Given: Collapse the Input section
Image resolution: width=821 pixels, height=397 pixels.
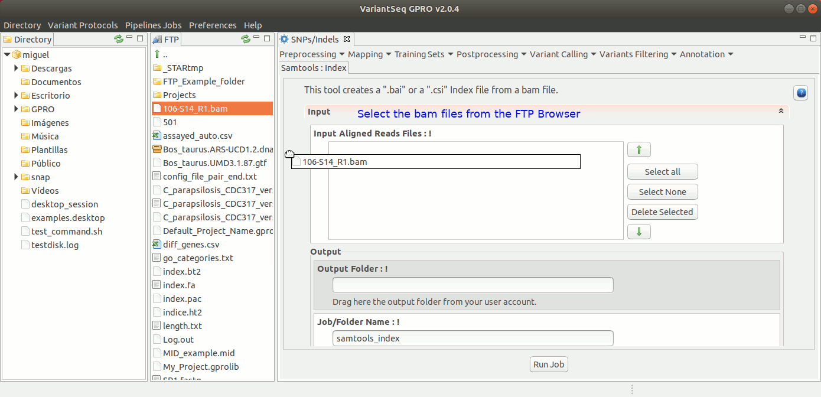Looking at the screenshot, I should (x=781, y=111).
